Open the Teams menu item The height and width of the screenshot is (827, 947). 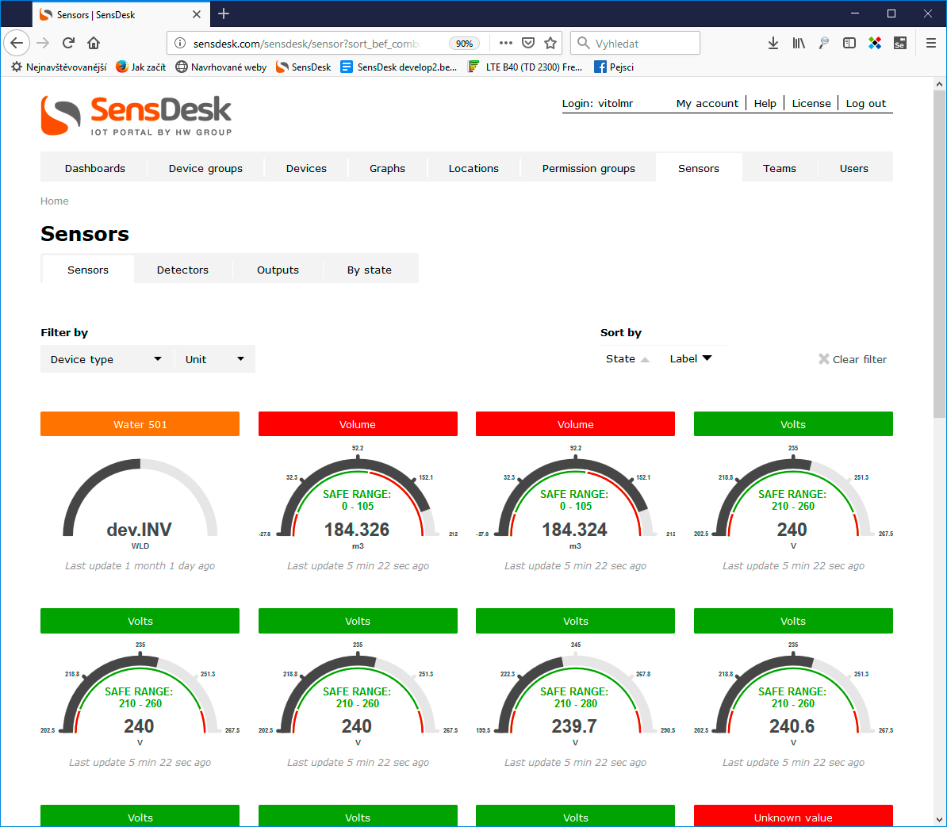[780, 168]
